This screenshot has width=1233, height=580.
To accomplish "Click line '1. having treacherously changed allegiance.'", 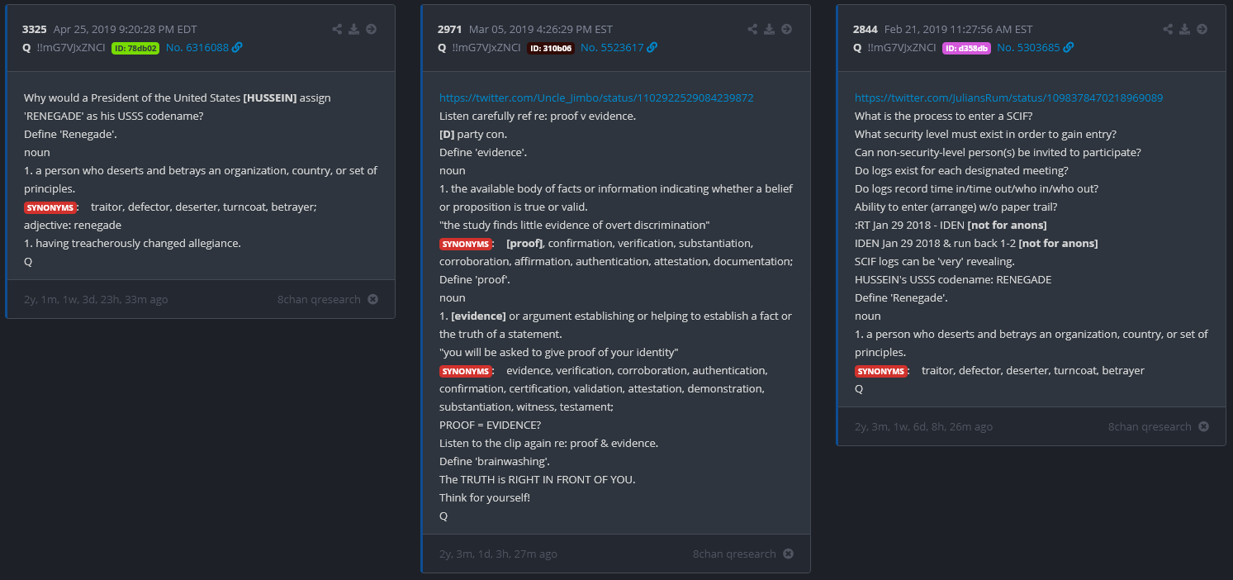I will 132,244.
